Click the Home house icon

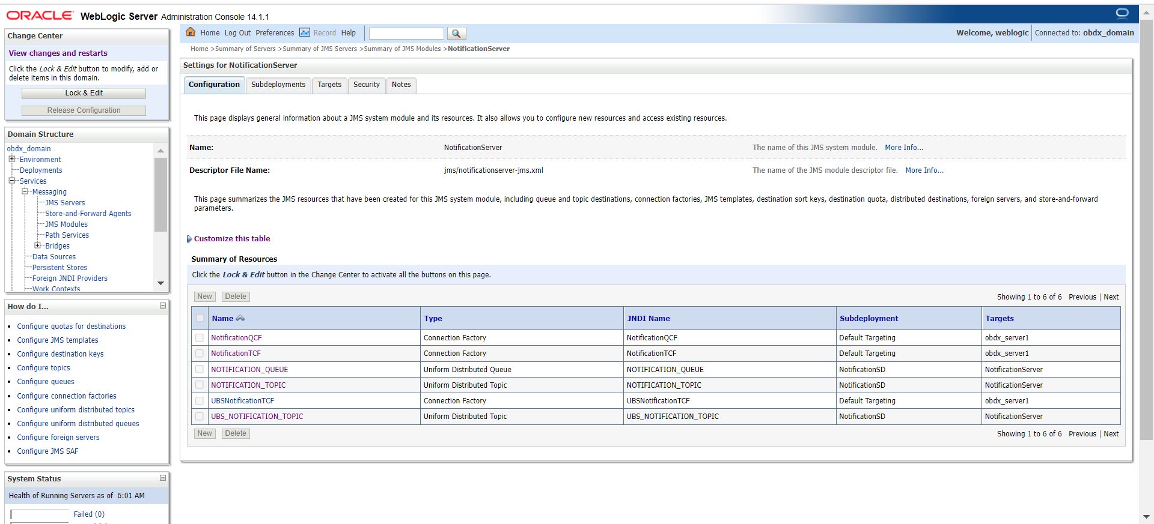point(191,32)
